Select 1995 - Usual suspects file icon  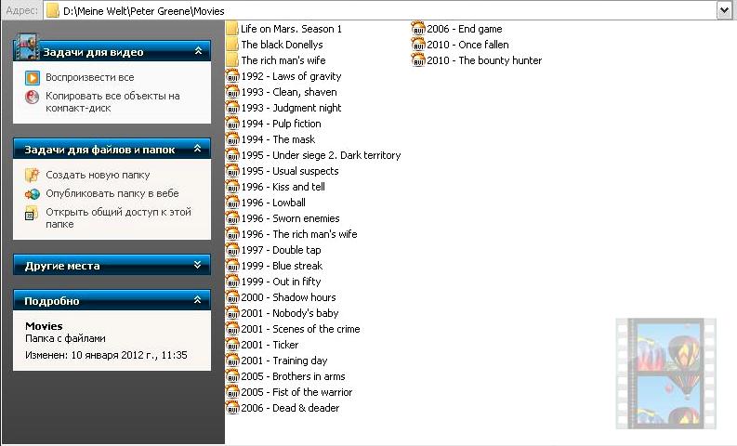[x=232, y=171]
